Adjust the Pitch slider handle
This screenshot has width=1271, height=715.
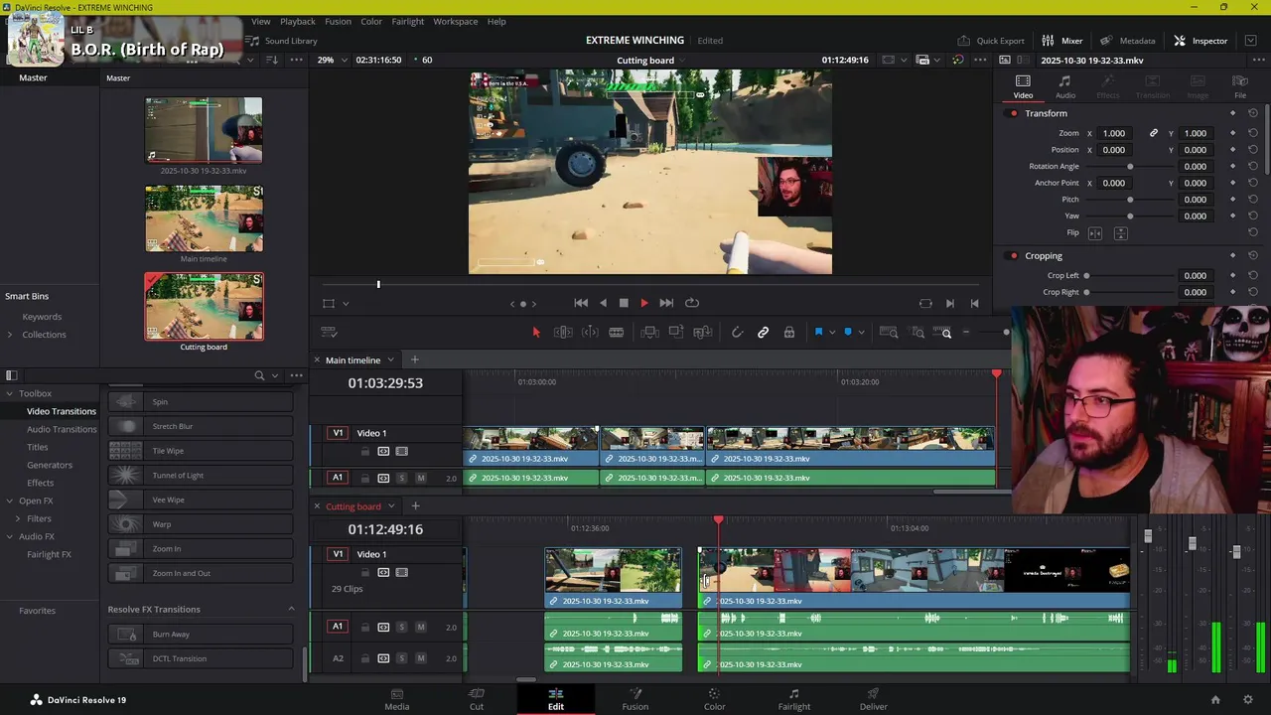(x=1130, y=200)
